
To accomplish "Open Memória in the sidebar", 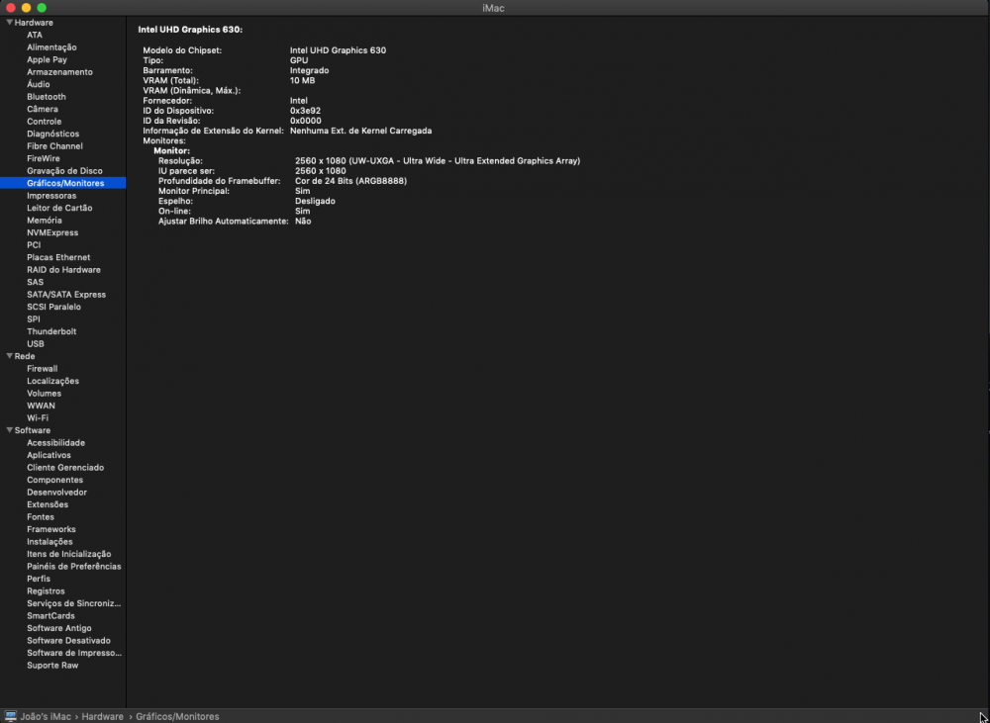I will point(45,221).
